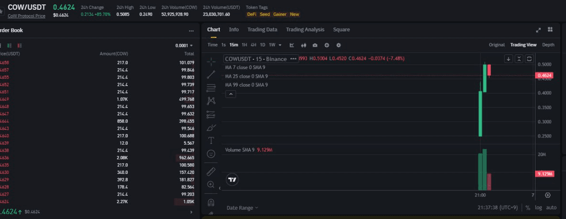Switch chart to Trading View mode

523,45
